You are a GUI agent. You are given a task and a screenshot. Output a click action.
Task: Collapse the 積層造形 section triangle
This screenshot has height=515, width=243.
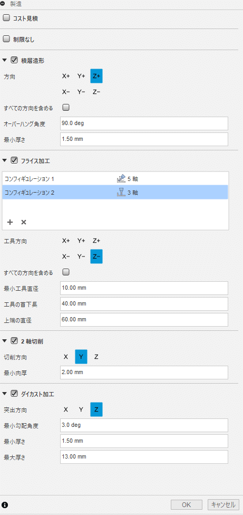point(4,61)
